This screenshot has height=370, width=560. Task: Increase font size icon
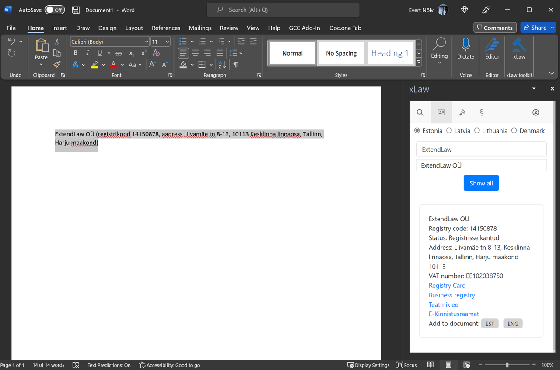coord(152,64)
